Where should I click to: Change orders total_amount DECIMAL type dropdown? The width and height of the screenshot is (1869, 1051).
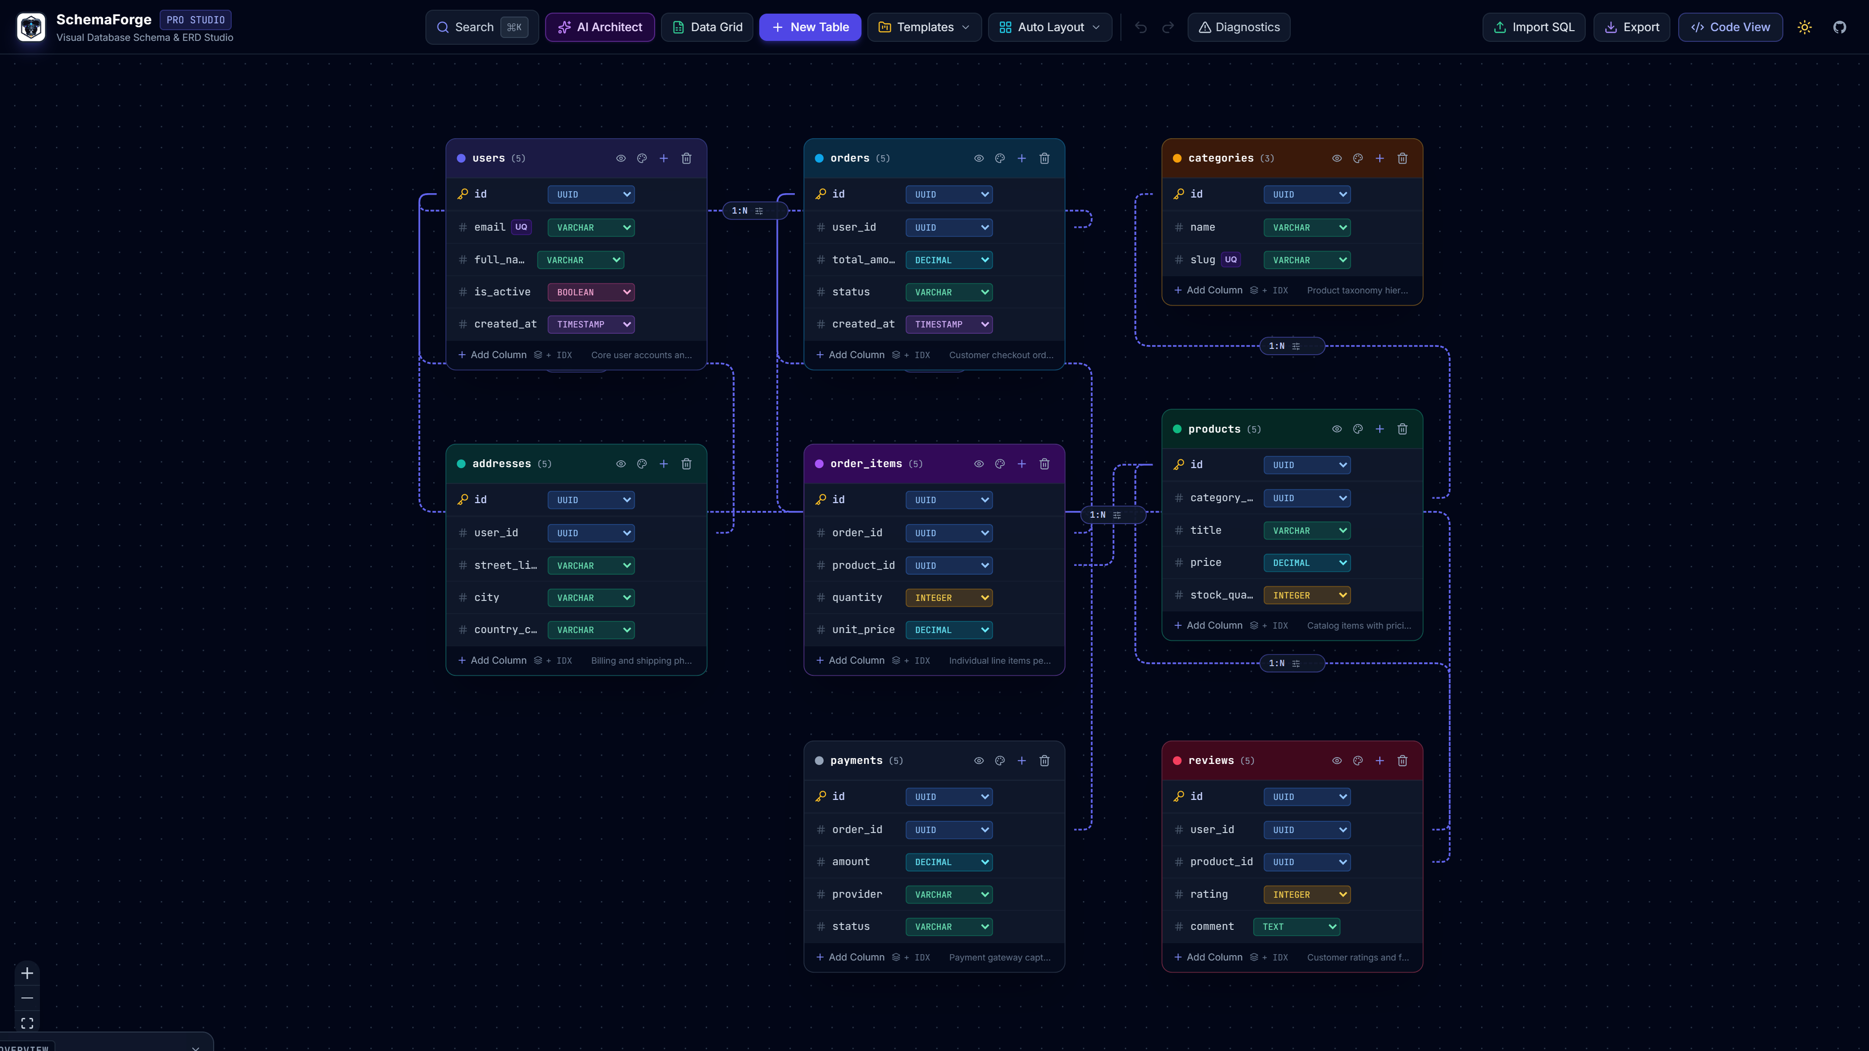[949, 260]
